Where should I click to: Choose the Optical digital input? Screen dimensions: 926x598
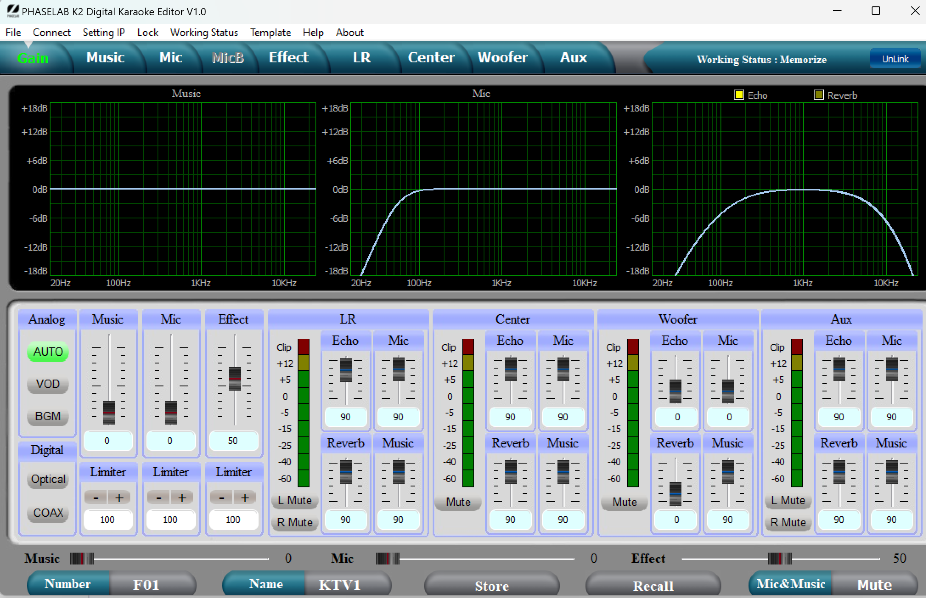48,479
